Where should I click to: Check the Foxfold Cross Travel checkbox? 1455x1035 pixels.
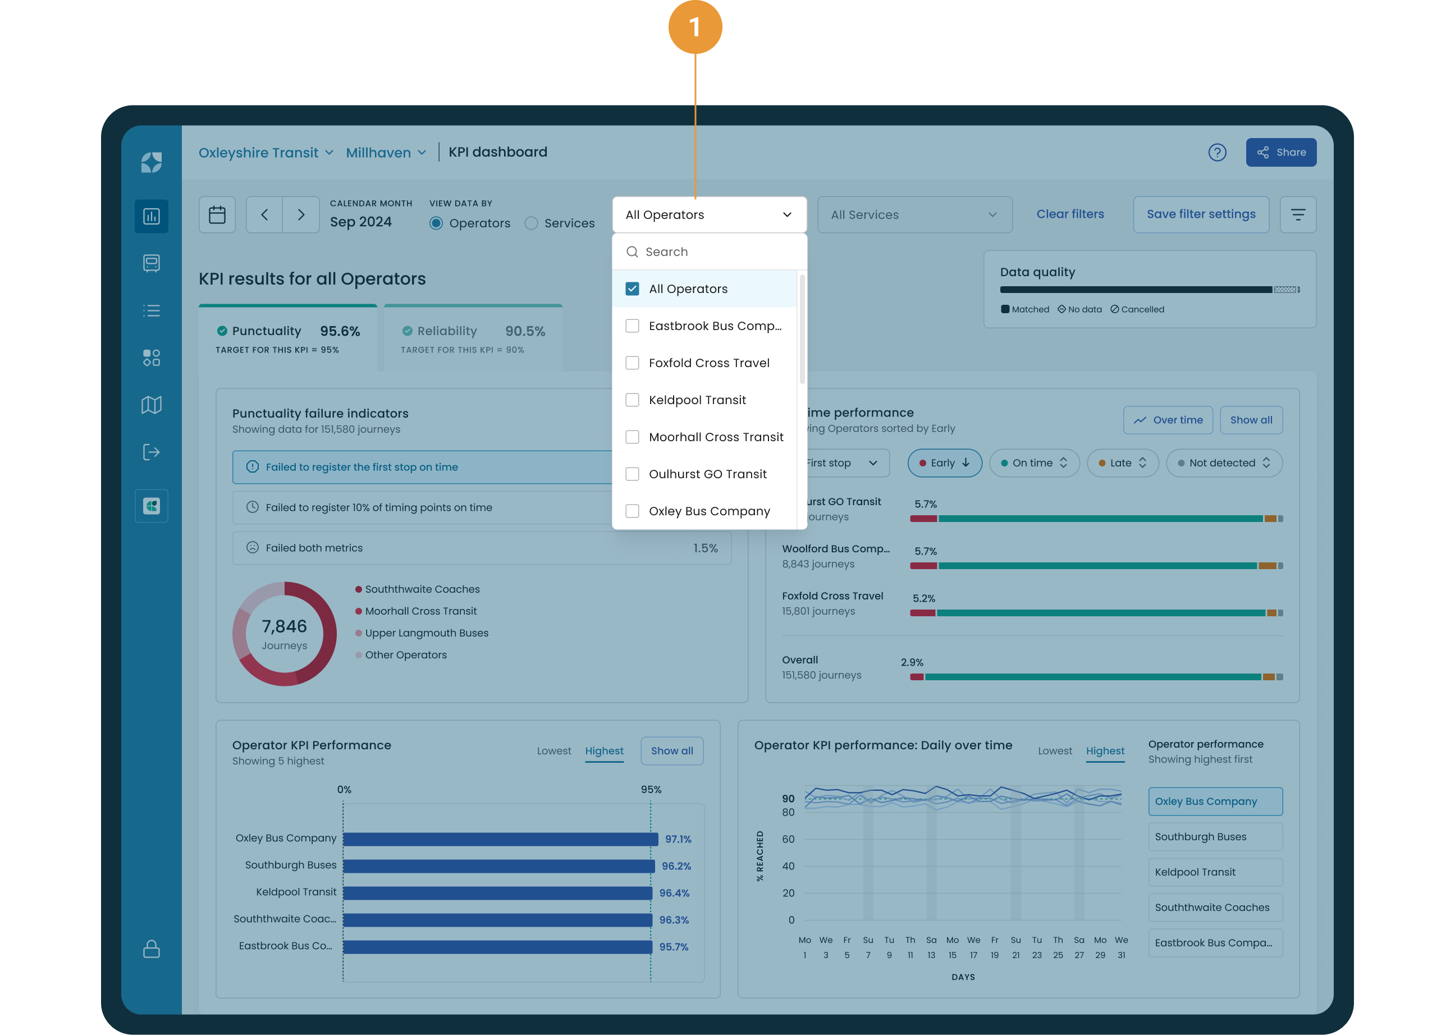(x=632, y=363)
